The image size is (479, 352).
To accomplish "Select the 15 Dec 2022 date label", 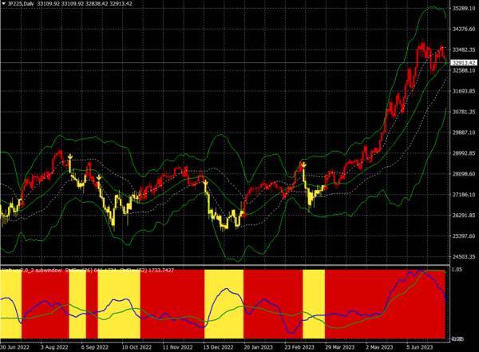I will (x=217, y=348).
